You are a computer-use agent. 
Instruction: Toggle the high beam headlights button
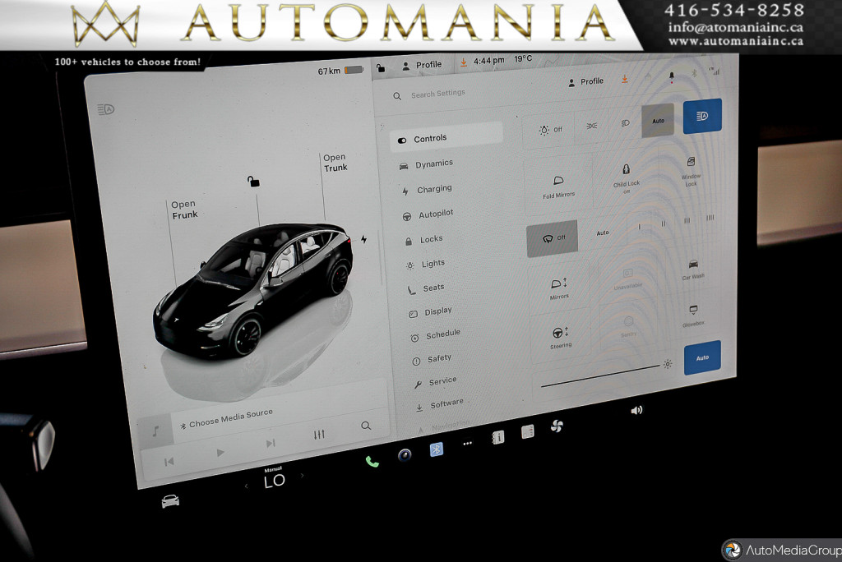tap(702, 116)
